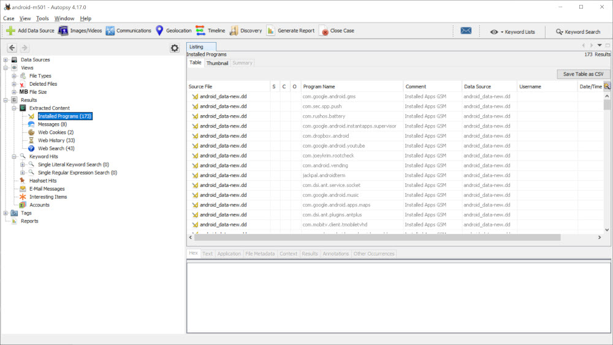Open the tree settings gear icon
This screenshot has height=345, width=613.
click(175, 48)
